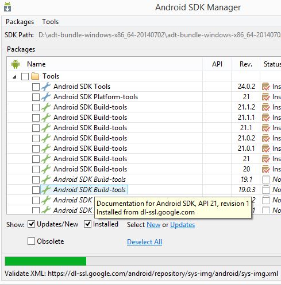Screen dimensions: 281x285
Task: Click wrench icon of Build-tools rev 21
Action: coord(46,159)
